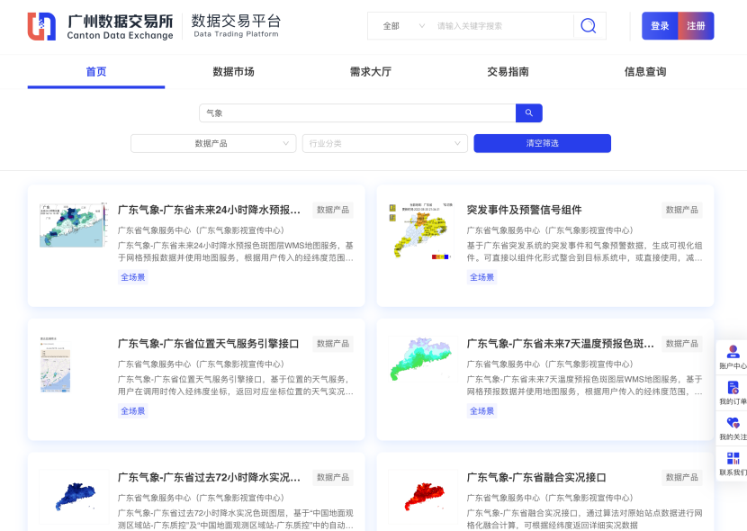747x531 pixels.
Task: Click provider name under 突发事件及预警信号组件
Action: pyautogui.click(x=550, y=230)
